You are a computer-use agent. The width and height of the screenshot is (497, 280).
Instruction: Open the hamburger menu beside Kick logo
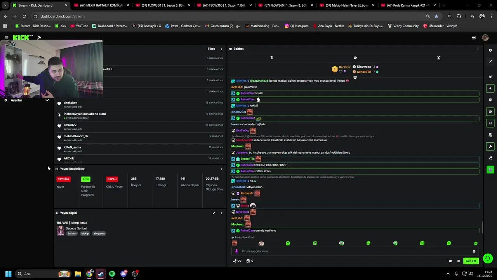click(7, 38)
